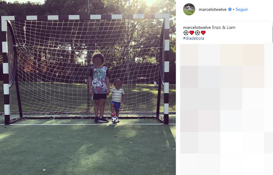The image size is (273, 175).
Task: Click the soccer ball in the photo
Action: click(x=115, y=120)
